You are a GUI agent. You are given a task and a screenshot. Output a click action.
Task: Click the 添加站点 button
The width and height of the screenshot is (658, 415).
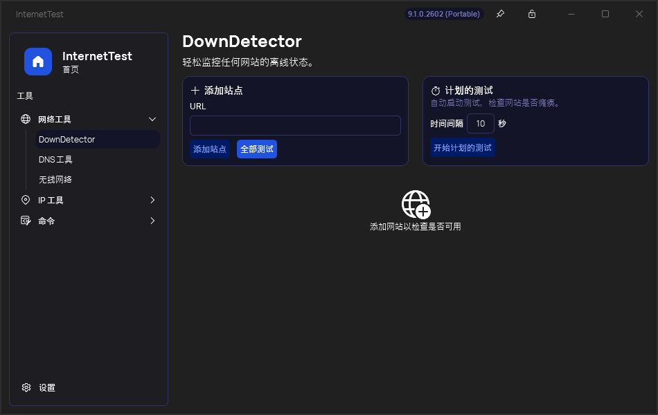click(x=209, y=149)
